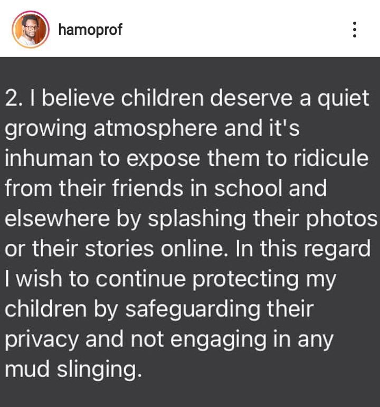
Task: Open the hamoprof username profile link
Action: point(90,30)
